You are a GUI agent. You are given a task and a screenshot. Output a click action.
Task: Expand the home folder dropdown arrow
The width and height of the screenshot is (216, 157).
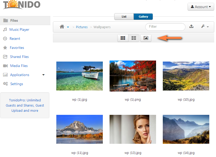[x=68, y=27]
